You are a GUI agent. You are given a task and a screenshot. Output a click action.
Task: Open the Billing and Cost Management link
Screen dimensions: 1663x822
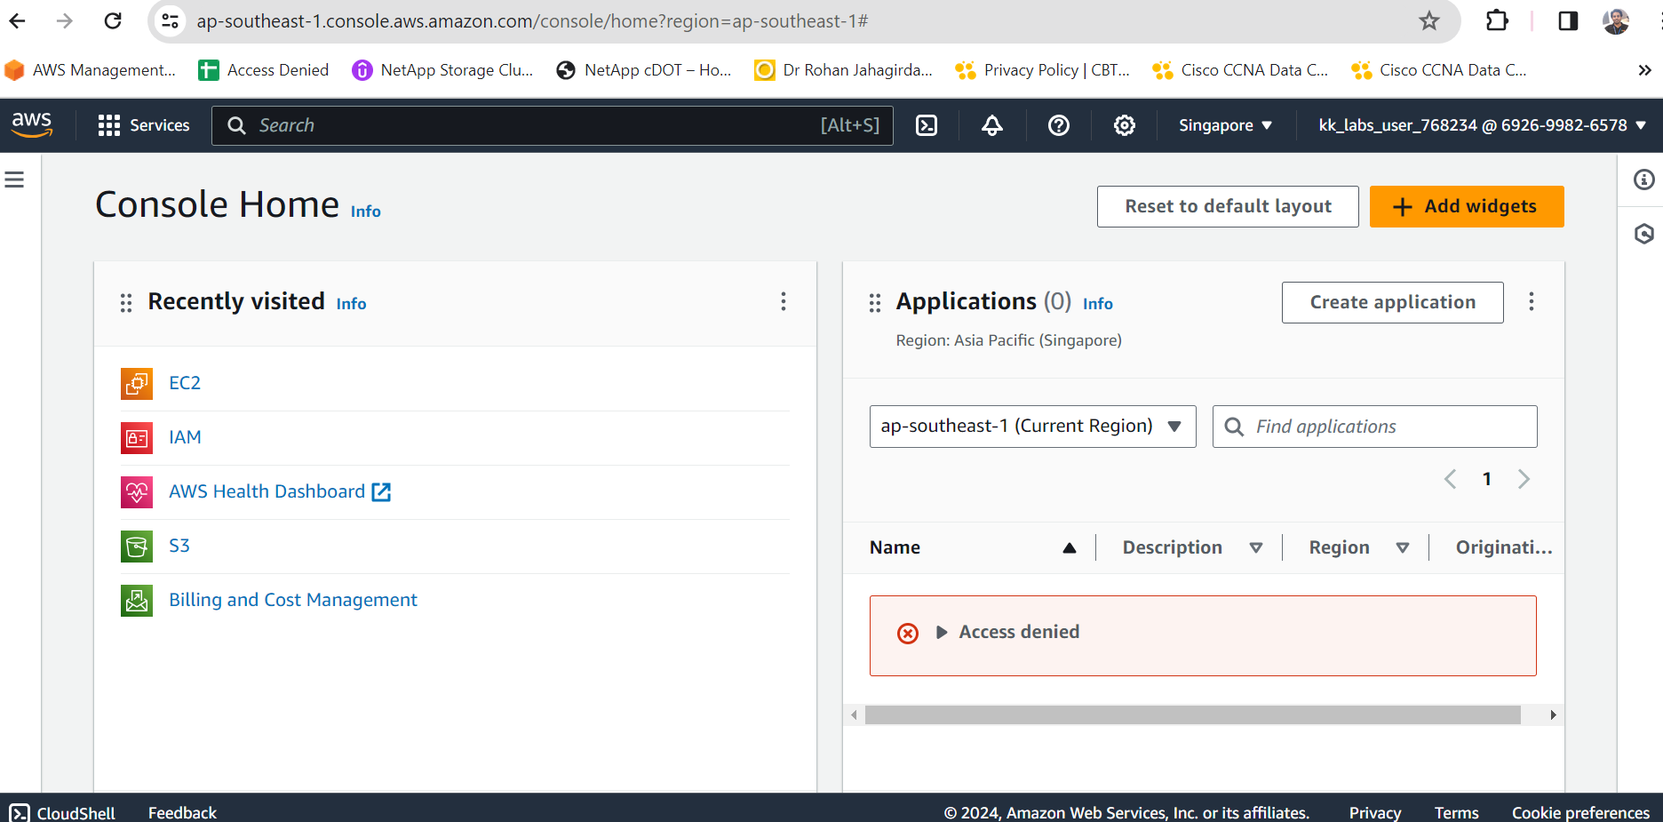[293, 600]
